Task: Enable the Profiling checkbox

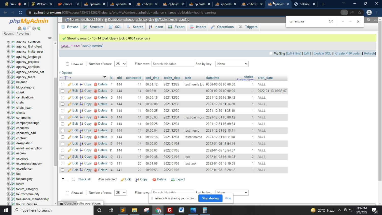Action: [271, 54]
